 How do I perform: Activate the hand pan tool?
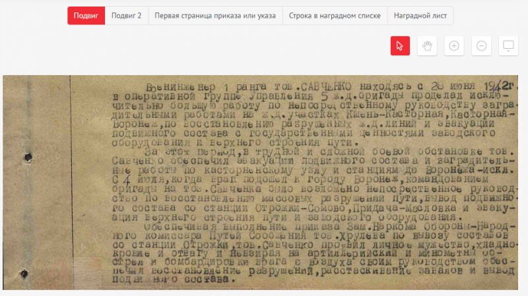point(427,45)
